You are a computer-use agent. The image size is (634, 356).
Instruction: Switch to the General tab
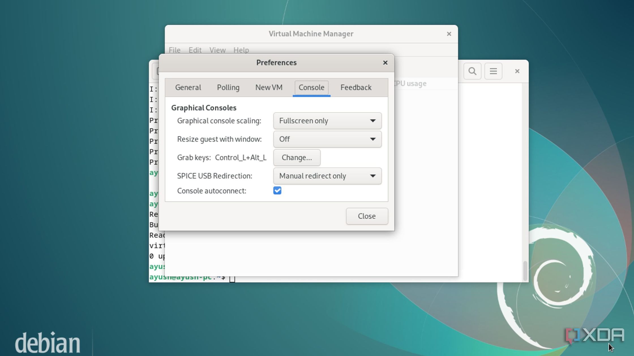point(188,88)
